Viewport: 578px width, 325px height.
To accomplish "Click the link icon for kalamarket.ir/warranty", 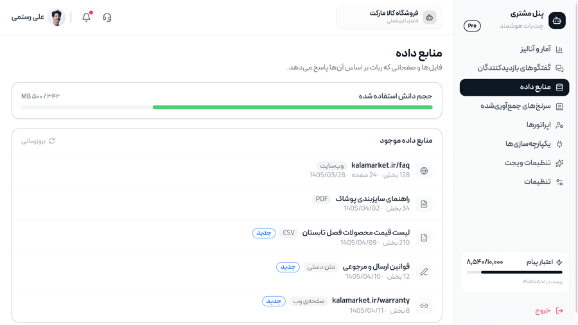I will click(x=424, y=306).
